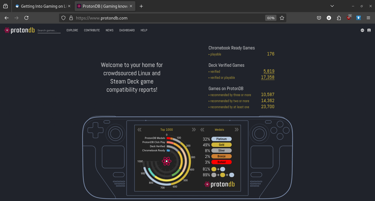This screenshot has height=201, width=375.
Task: Click the Silver medal badge
Action: [222, 150]
